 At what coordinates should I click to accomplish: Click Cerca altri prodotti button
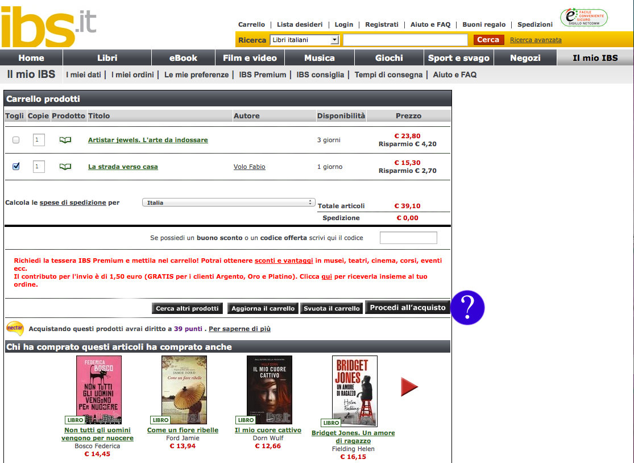187,308
